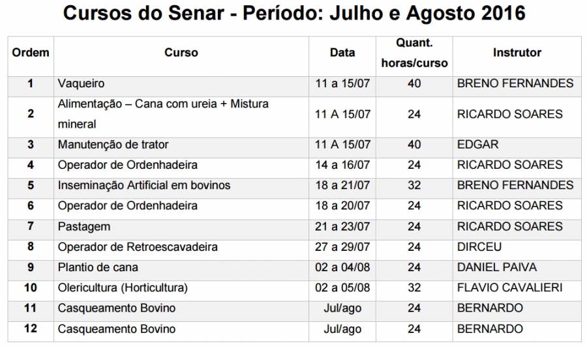This screenshot has width=587, height=348.
Task: Click the Olericultura (Horticultura) cell
Action: [x=181, y=288]
